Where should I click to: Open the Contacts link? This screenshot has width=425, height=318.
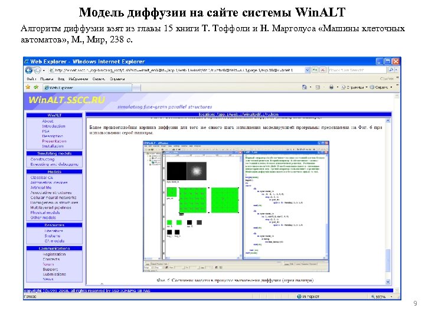pos(51,259)
